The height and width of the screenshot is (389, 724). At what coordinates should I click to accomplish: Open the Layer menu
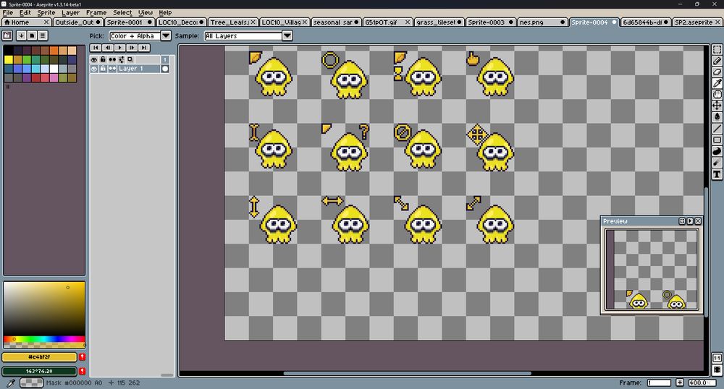71,12
